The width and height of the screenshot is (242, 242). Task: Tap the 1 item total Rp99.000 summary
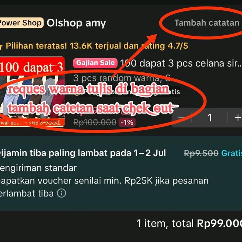tap(189, 223)
